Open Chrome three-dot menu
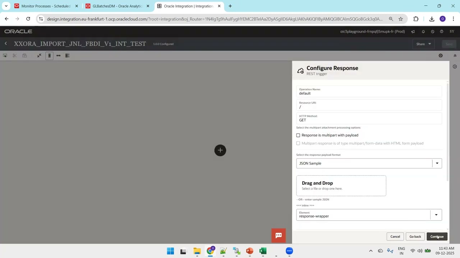 (x=454, y=19)
